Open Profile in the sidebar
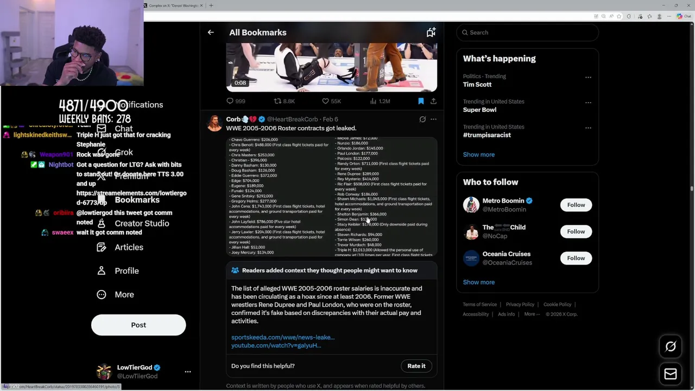 click(x=118, y=270)
